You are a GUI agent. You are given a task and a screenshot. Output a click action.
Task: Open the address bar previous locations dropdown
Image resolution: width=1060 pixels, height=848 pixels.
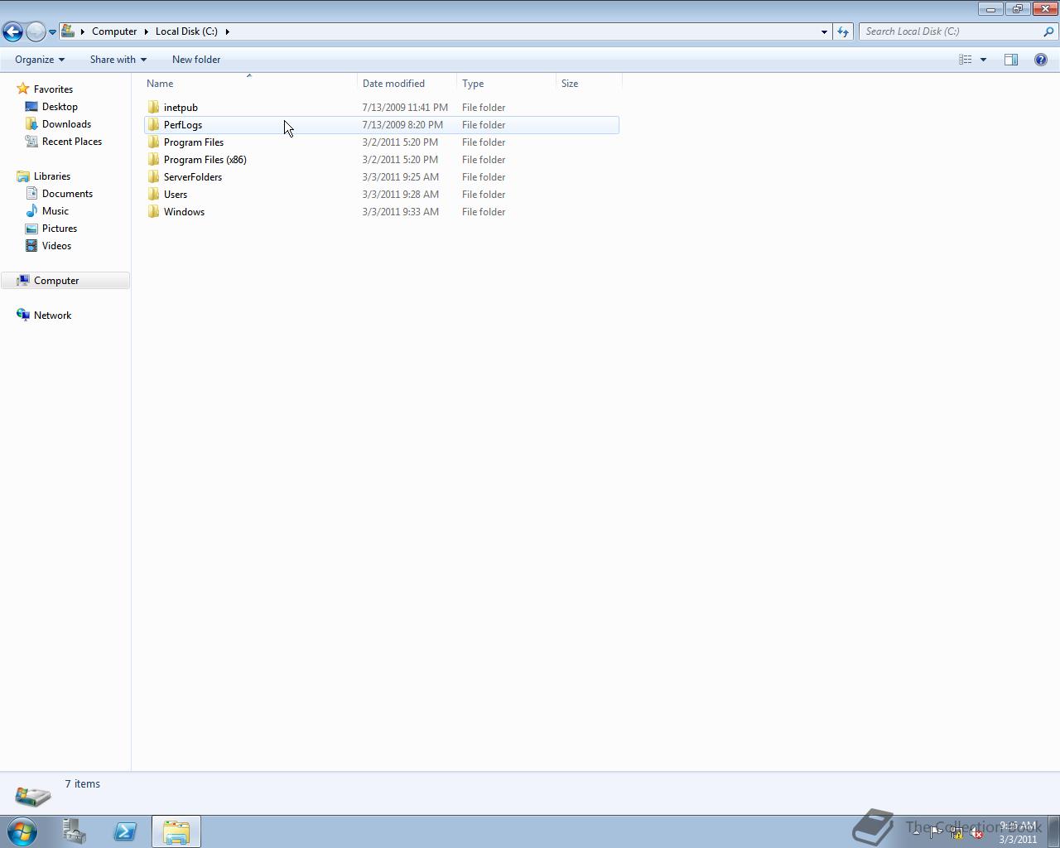[x=824, y=31]
